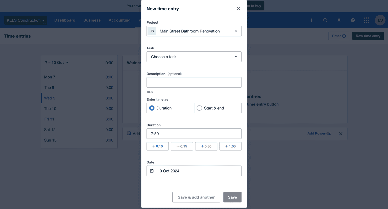
Task: Open the Accounting menu
Action: (x=119, y=20)
